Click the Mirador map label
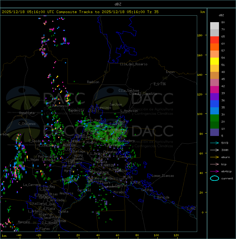The image size is (236, 239). click(x=120, y=192)
